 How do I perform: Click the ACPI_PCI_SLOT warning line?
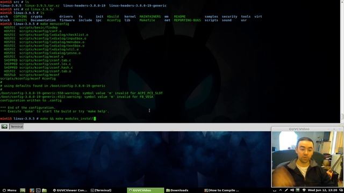click(81, 93)
